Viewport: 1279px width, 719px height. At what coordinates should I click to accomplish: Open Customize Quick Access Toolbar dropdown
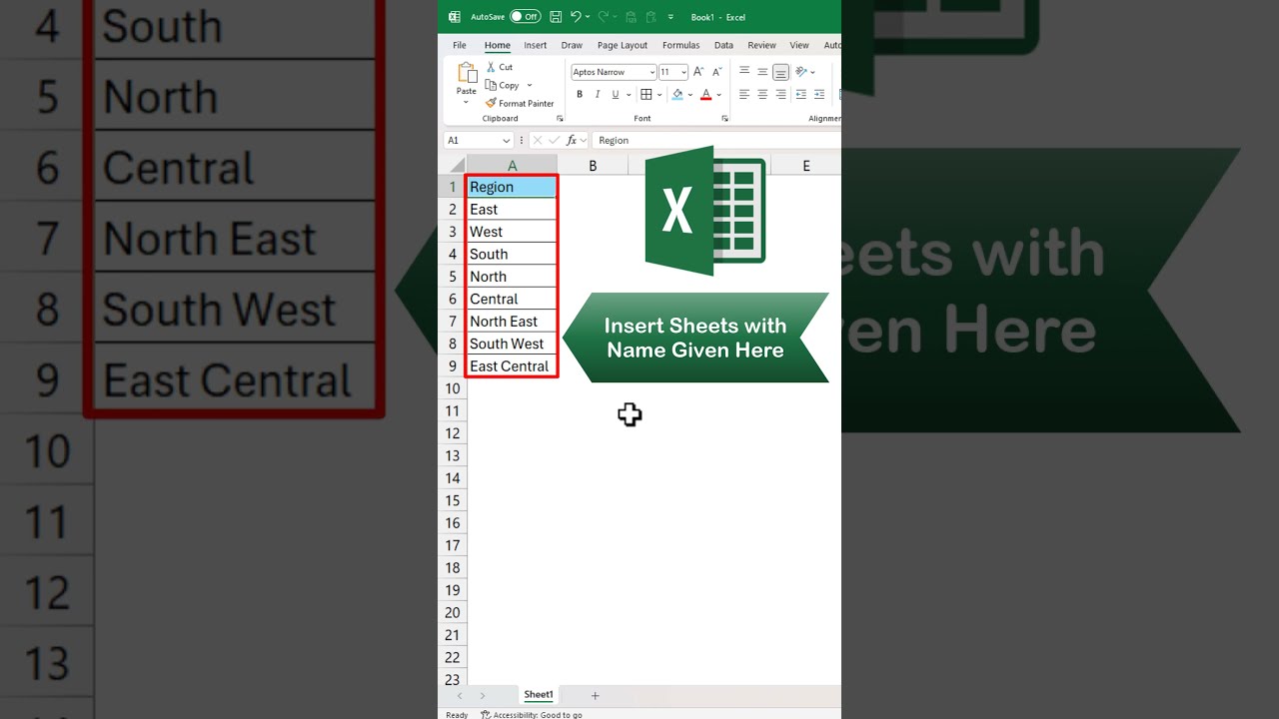tap(670, 17)
